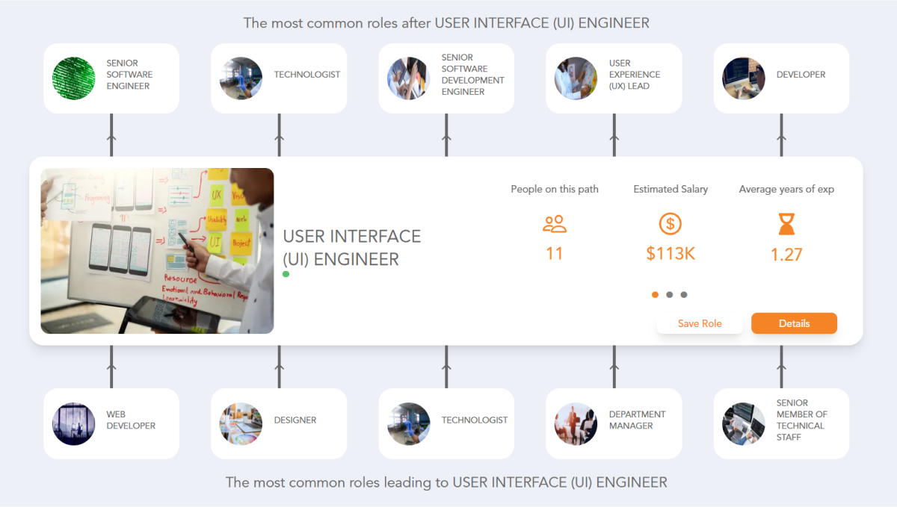897x507 pixels.
Task: Click the User Experience (UX) Lead avatar
Action: (x=576, y=78)
